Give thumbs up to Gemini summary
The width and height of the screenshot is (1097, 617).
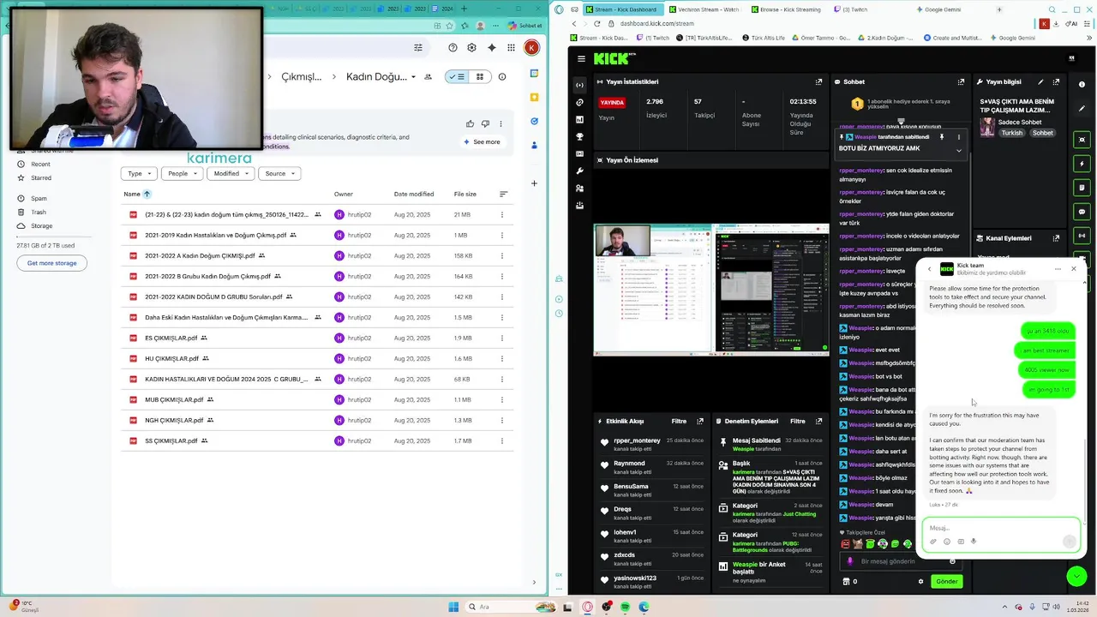click(x=470, y=123)
